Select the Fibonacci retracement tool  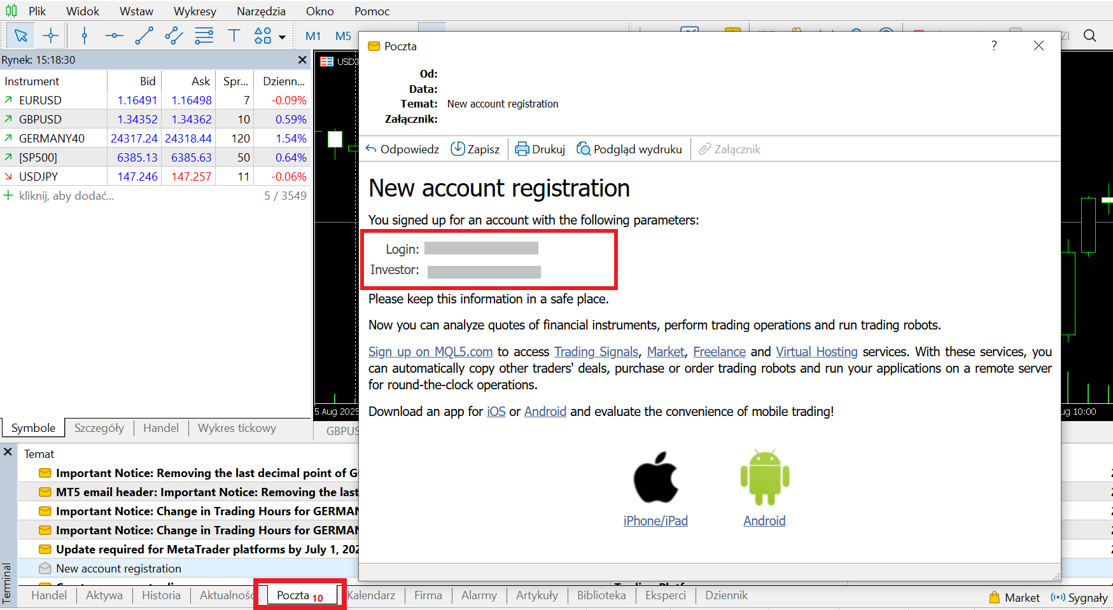click(x=204, y=36)
